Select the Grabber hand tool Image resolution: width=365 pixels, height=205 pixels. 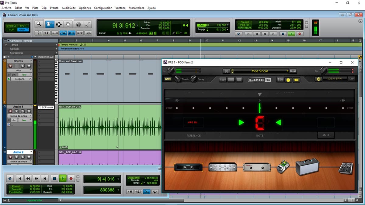(x=68, y=24)
